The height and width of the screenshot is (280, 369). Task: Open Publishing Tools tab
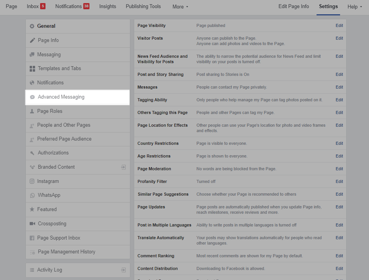point(143,6)
